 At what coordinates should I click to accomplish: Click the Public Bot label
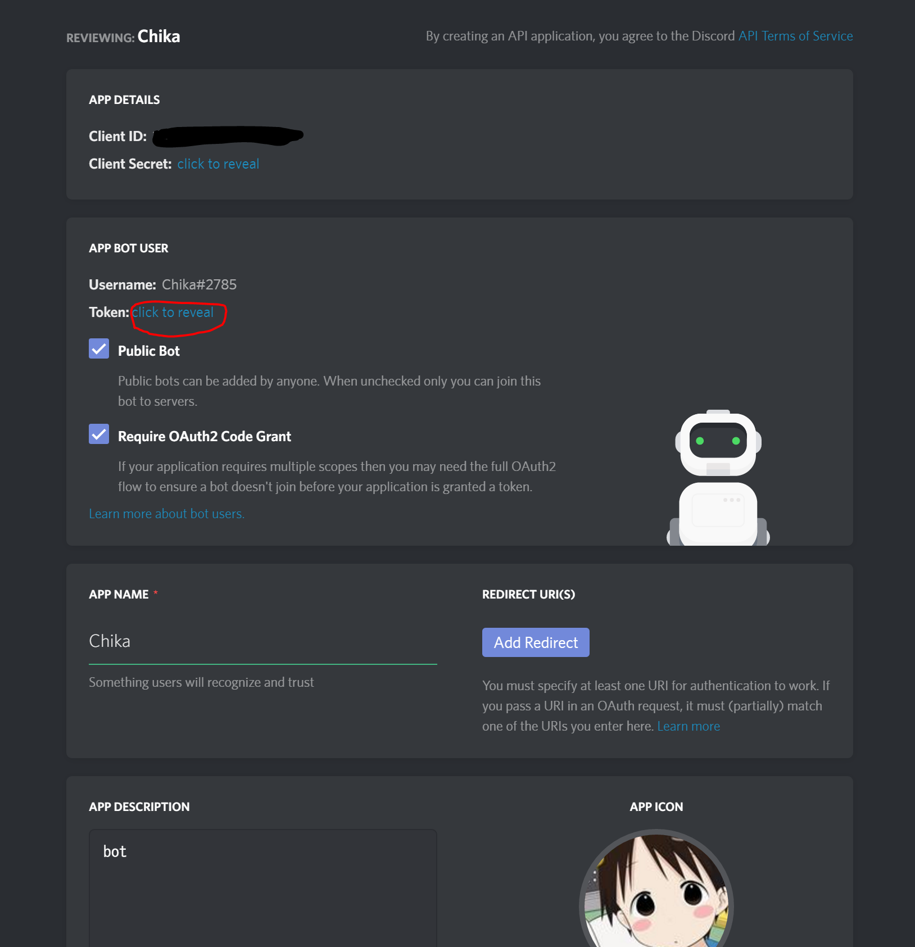coord(149,351)
